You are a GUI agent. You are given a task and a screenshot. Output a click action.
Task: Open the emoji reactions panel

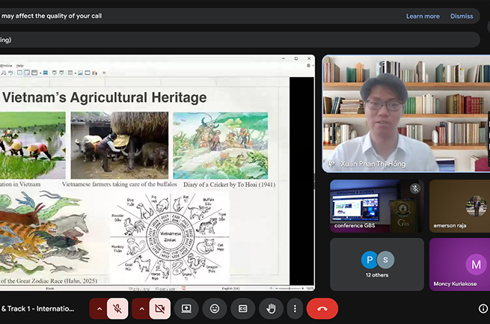(x=215, y=308)
